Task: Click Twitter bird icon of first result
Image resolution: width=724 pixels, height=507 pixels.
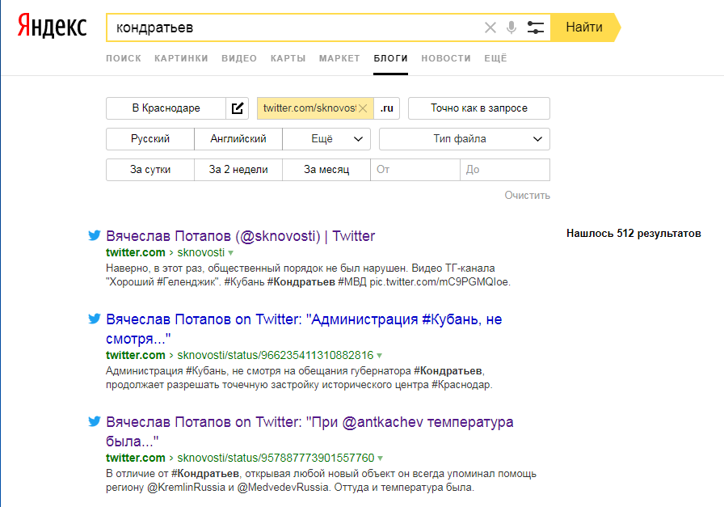Action: tap(95, 236)
